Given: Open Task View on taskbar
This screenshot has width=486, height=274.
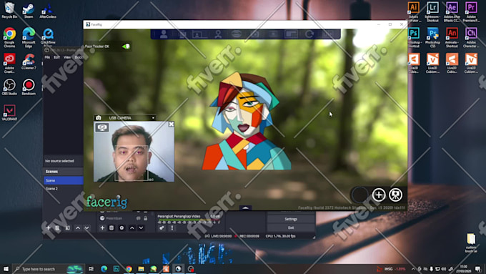Looking at the screenshot, I should click(91, 269).
